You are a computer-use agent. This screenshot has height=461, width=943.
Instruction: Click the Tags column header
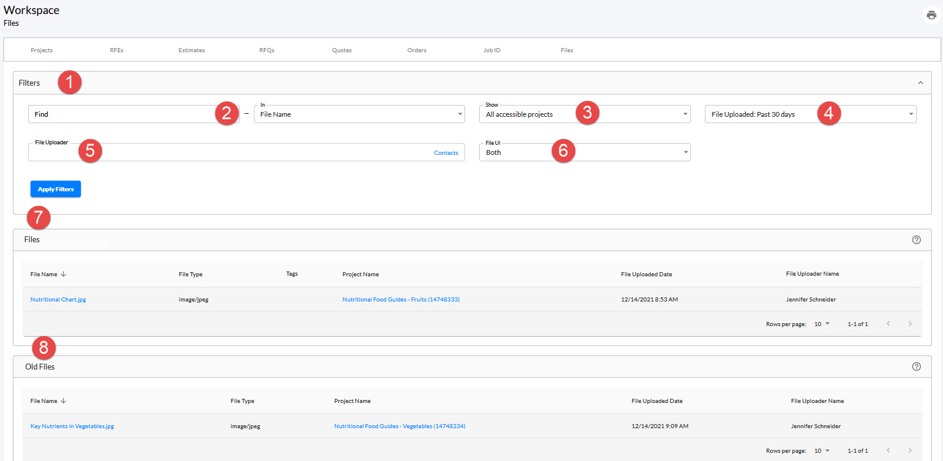pos(292,274)
